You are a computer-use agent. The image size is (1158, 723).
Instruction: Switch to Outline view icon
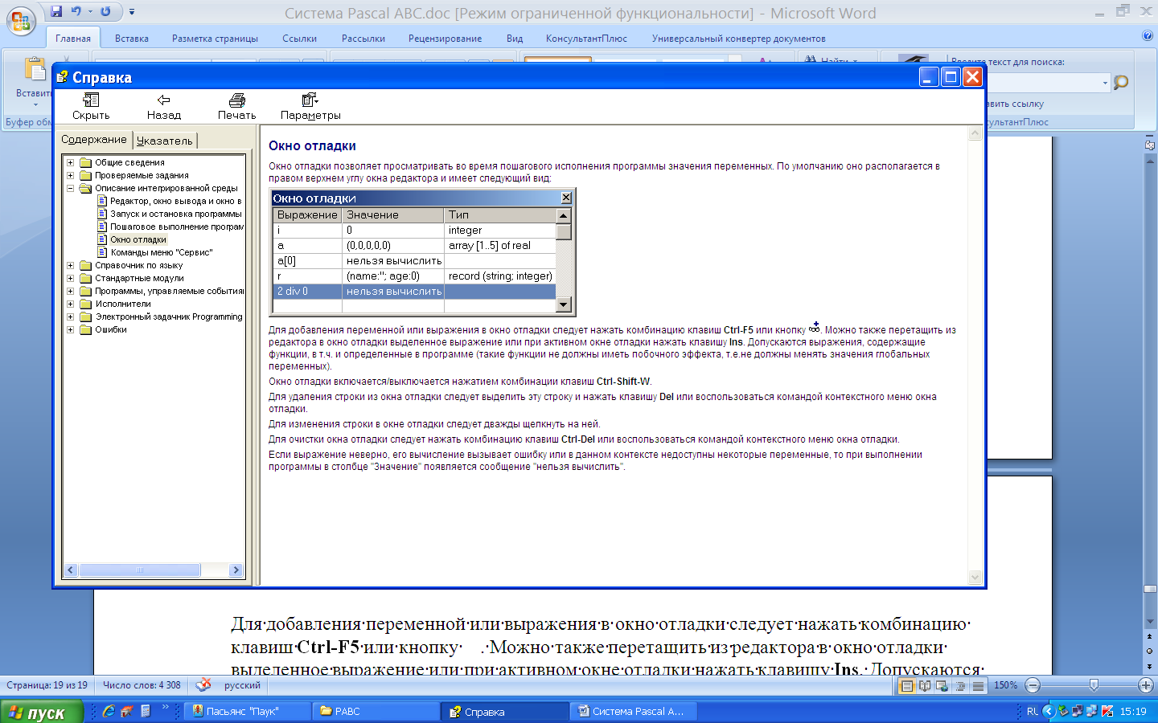click(959, 685)
